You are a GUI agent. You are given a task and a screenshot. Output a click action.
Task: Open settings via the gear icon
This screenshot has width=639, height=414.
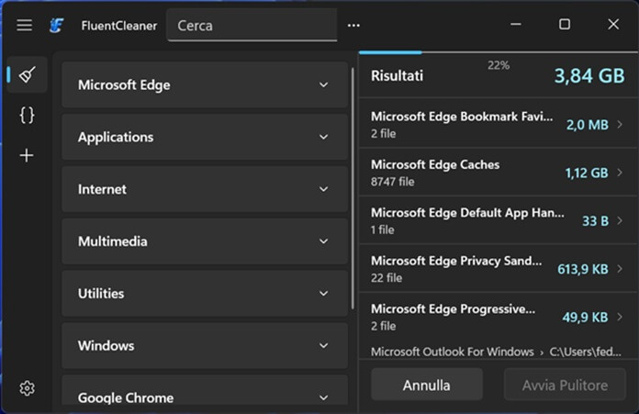[x=27, y=388]
